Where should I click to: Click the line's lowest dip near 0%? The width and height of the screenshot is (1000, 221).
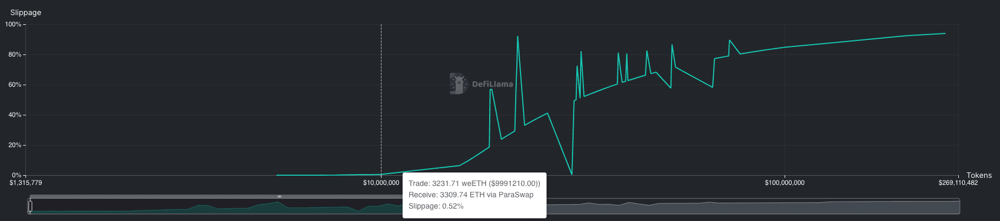click(571, 174)
